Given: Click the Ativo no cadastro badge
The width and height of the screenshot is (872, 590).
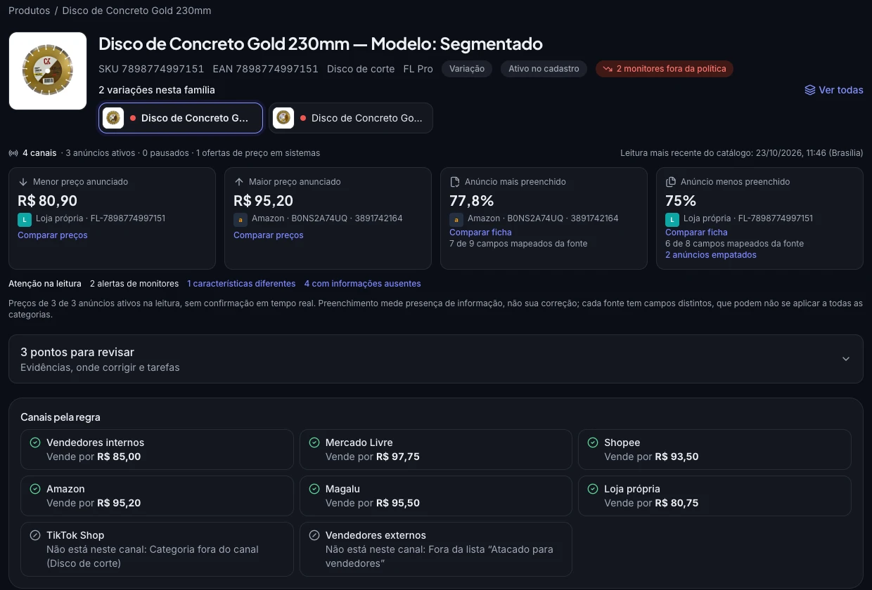Looking at the screenshot, I should click(x=544, y=69).
